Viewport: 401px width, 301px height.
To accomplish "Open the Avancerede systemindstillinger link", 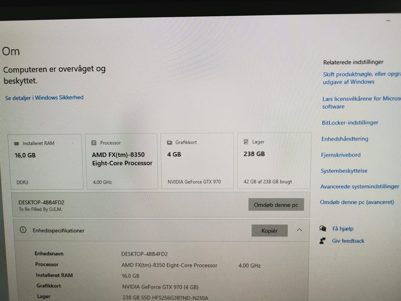I will point(360,186).
